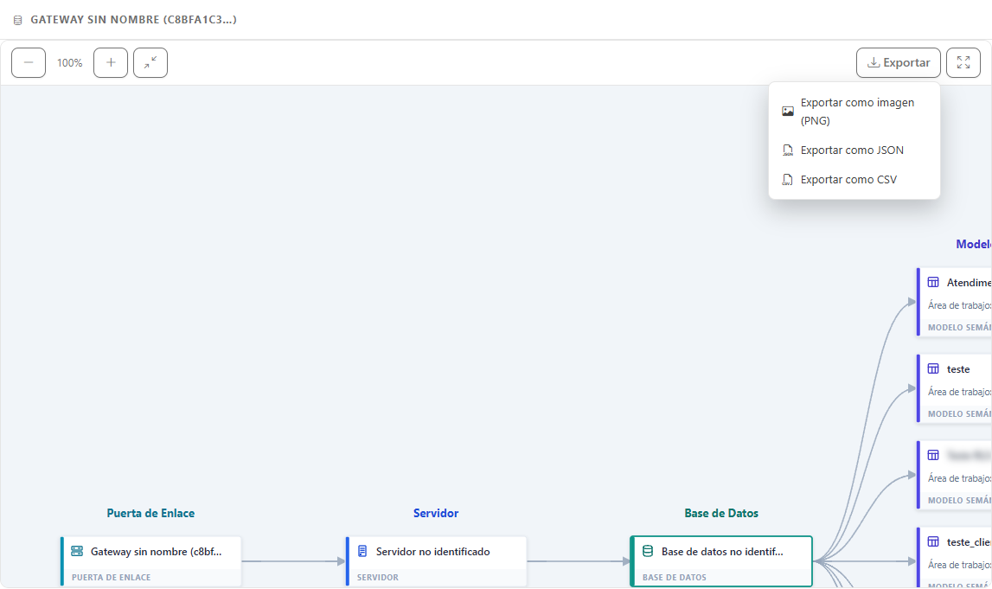
Task: Select the Gateway sin nombre node card
Action: tap(150, 561)
